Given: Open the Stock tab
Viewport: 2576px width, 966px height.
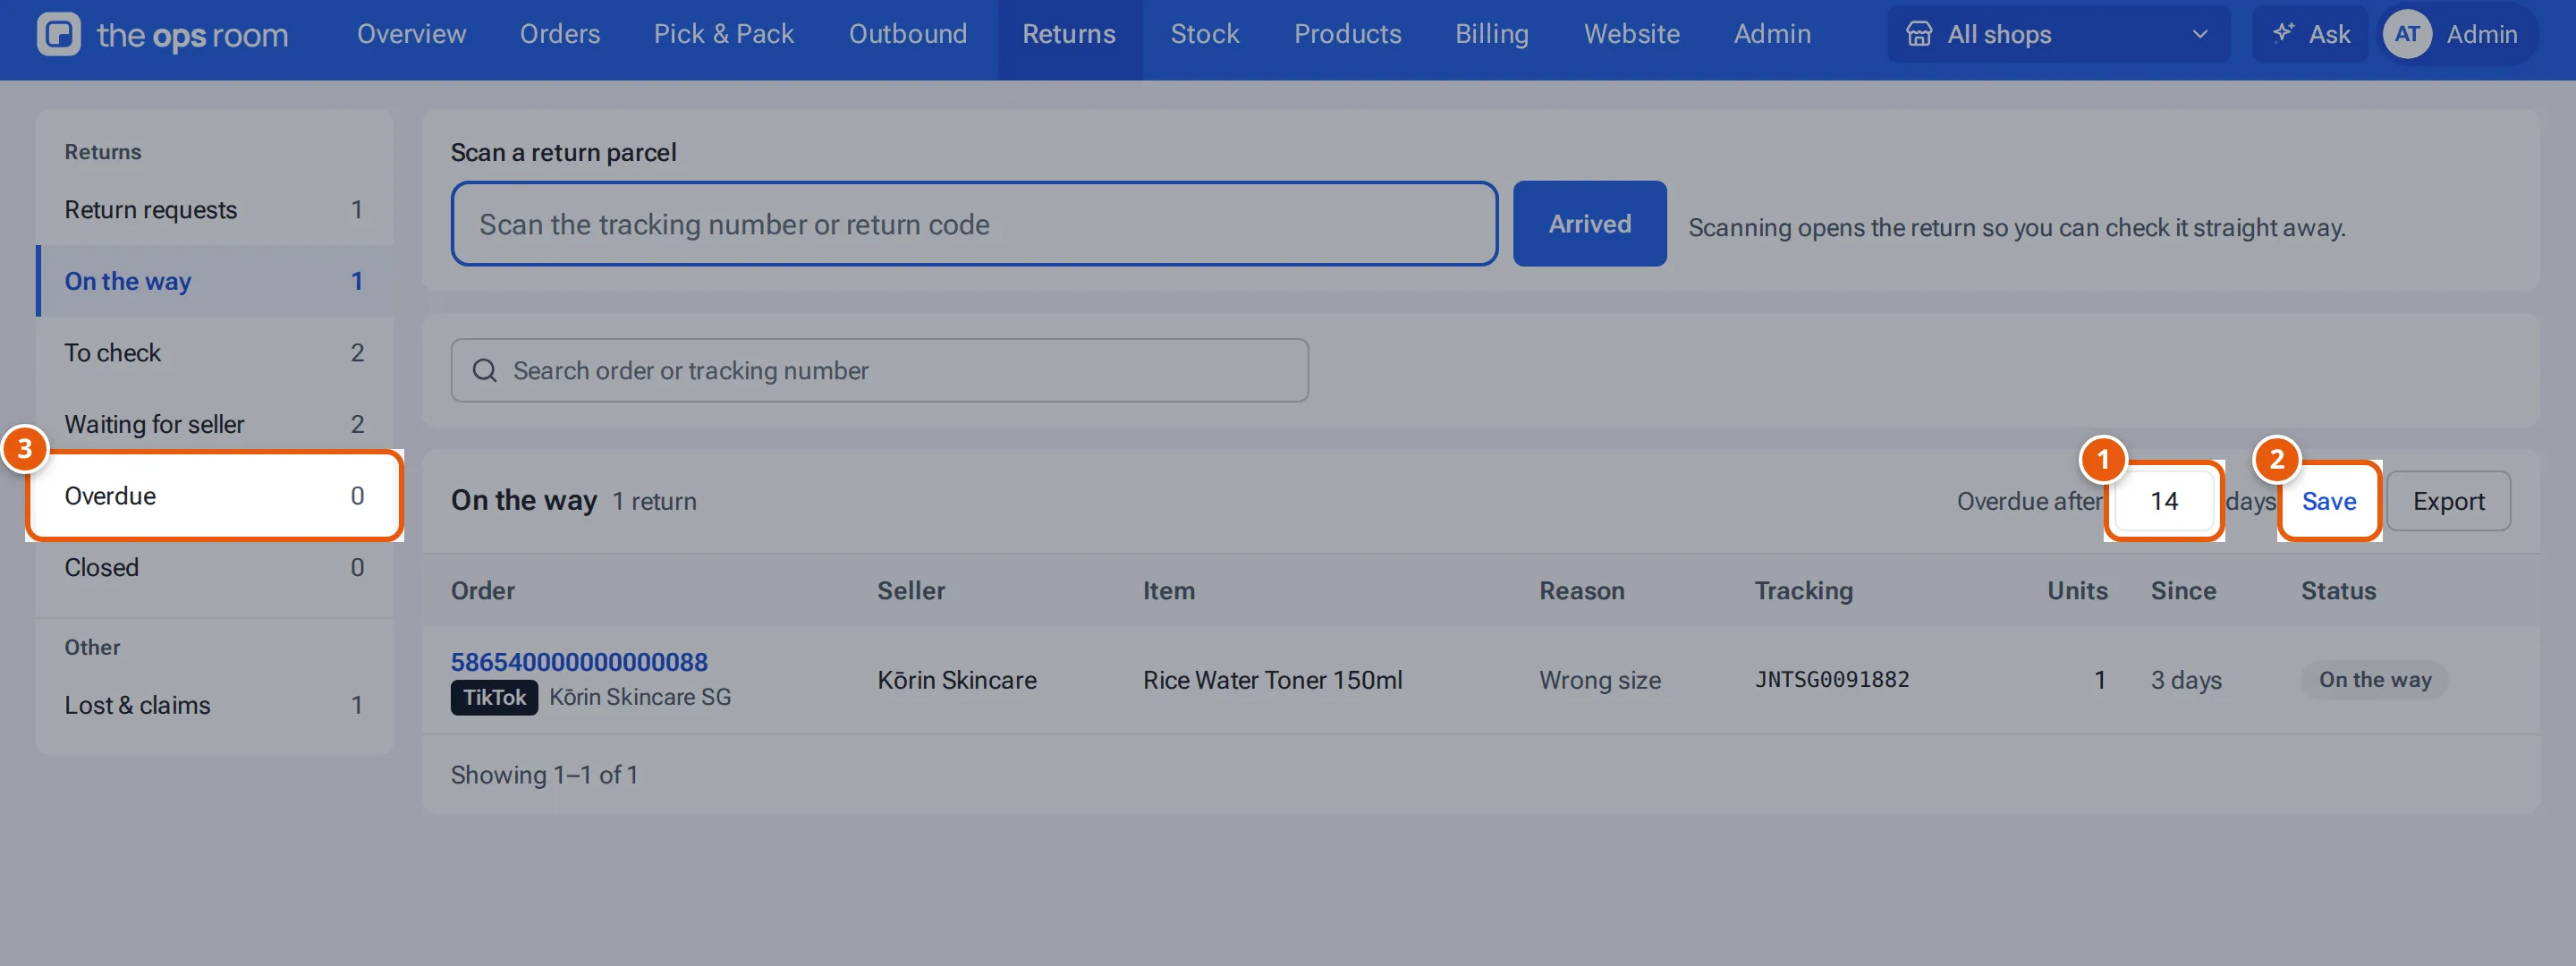Looking at the screenshot, I should (1204, 35).
